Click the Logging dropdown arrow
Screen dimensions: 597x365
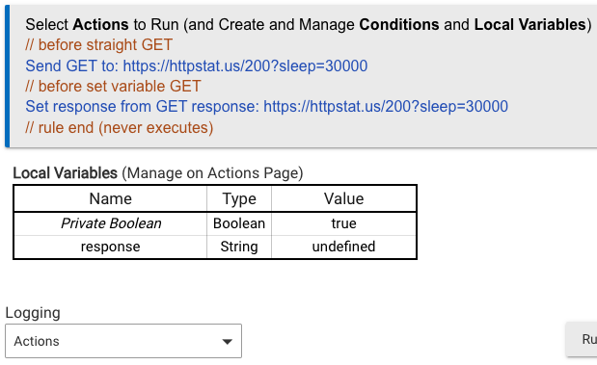point(228,342)
